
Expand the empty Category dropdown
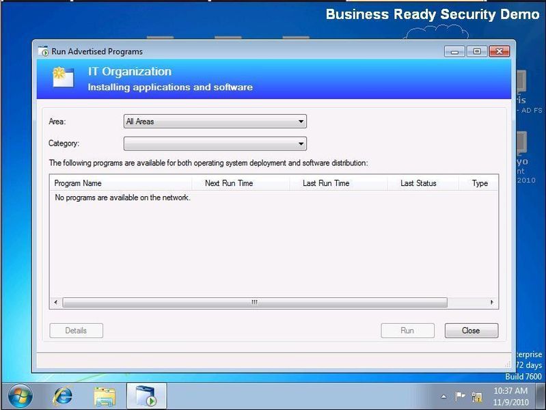point(215,143)
